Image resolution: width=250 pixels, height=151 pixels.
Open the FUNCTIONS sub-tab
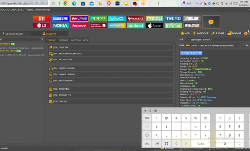[x=76, y=40]
